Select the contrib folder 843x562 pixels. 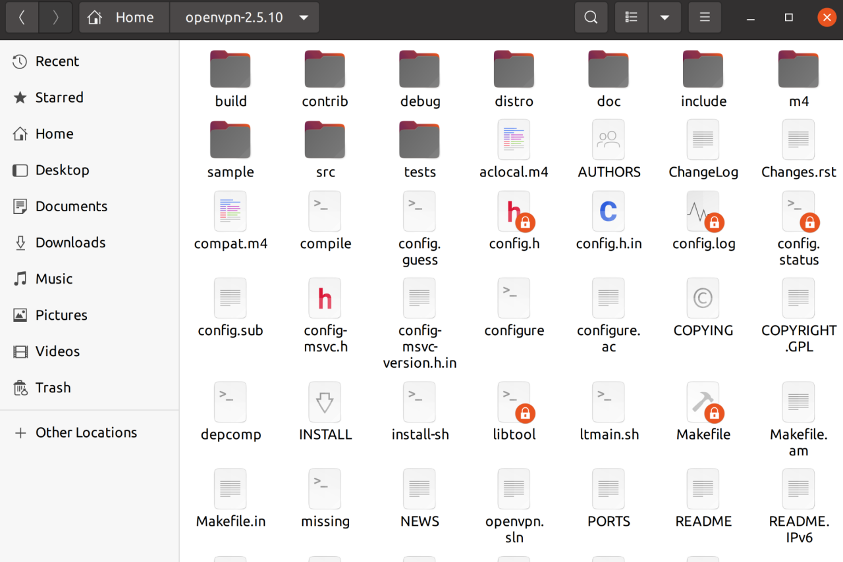(x=325, y=79)
